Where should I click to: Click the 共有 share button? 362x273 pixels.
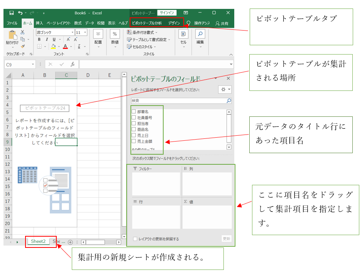[x=222, y=23]
